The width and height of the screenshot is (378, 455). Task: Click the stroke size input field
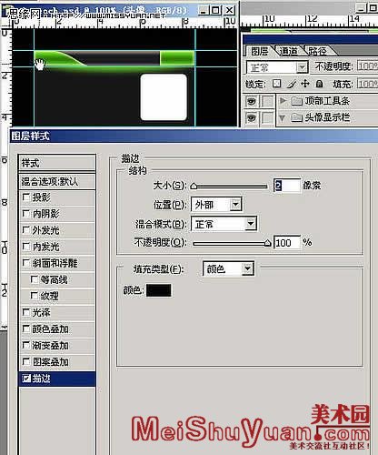(287, 186)
